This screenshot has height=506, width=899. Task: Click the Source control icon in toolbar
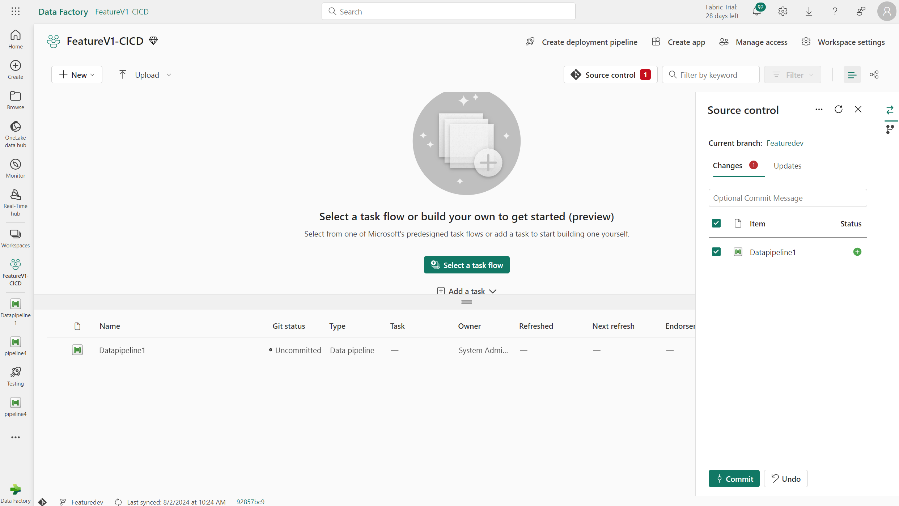pyautogui.click(x=576, y=74)
